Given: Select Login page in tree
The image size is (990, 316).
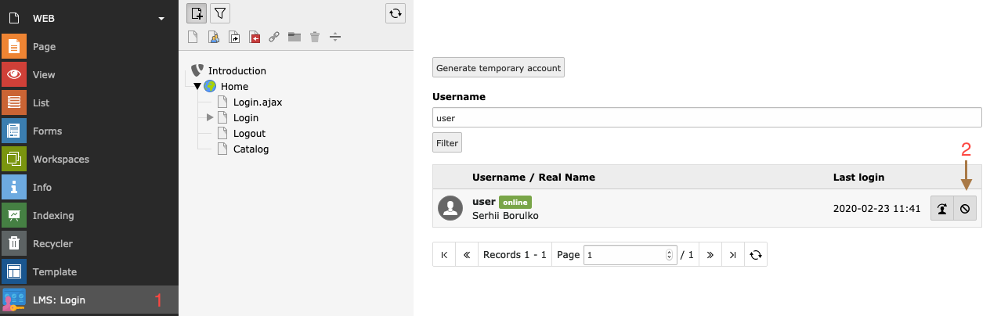Looking at the screenshot, I should (x=246, y=117).
